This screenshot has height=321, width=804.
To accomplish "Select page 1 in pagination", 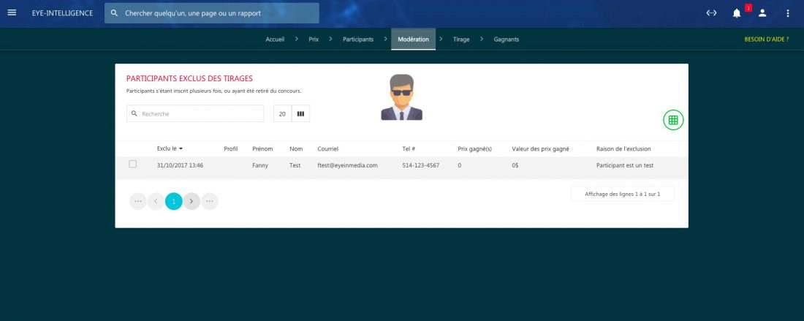I will point(174,201).
